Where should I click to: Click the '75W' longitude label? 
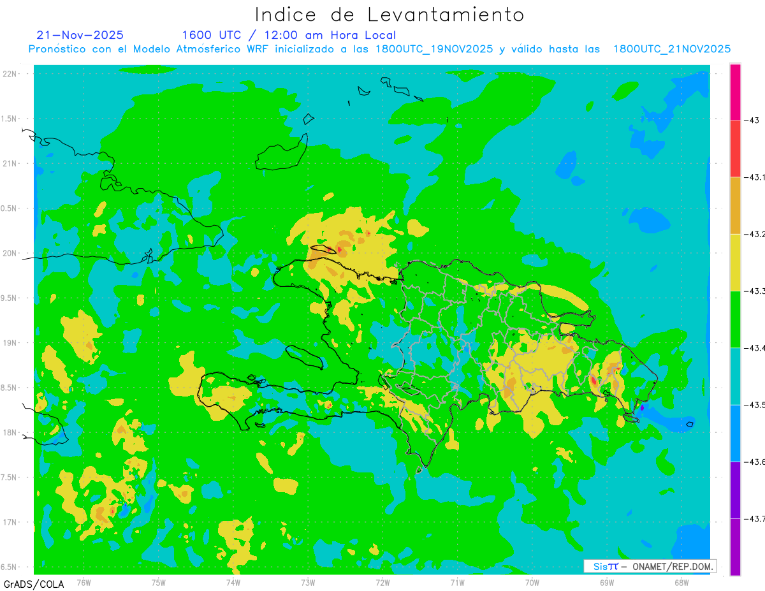click(x=158, y=583)
